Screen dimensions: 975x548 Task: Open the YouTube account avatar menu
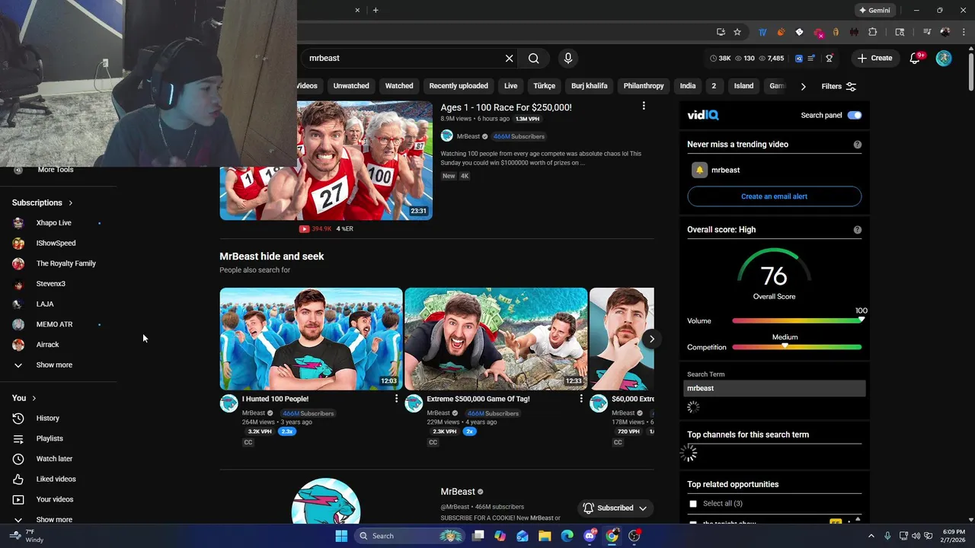pos(944,58)
